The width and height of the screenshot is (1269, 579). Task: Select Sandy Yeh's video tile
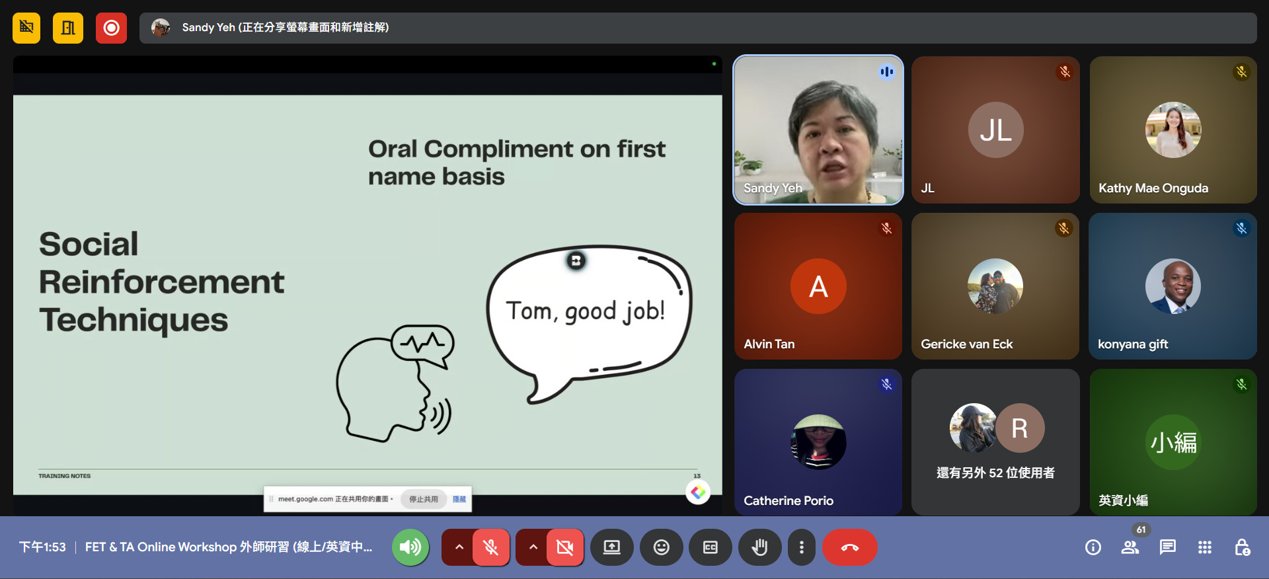[818, 130]
